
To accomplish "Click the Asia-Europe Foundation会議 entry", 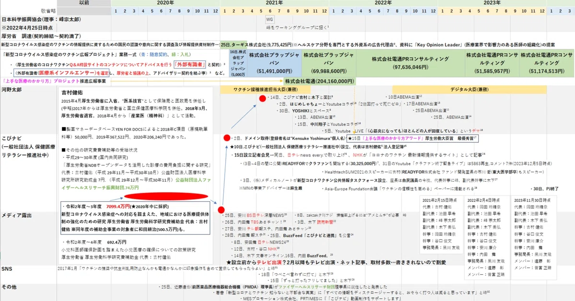I will tap(399, 189).
